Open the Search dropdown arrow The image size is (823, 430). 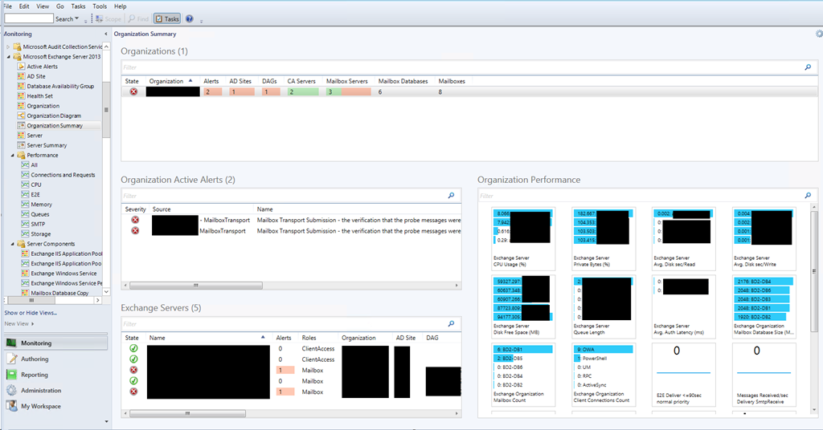point(77,18)
